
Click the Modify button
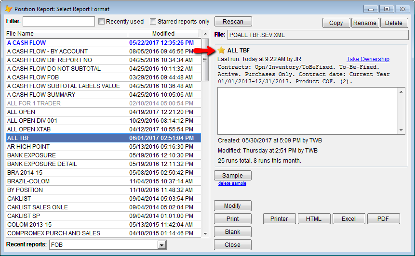click(x=233, y=206)
